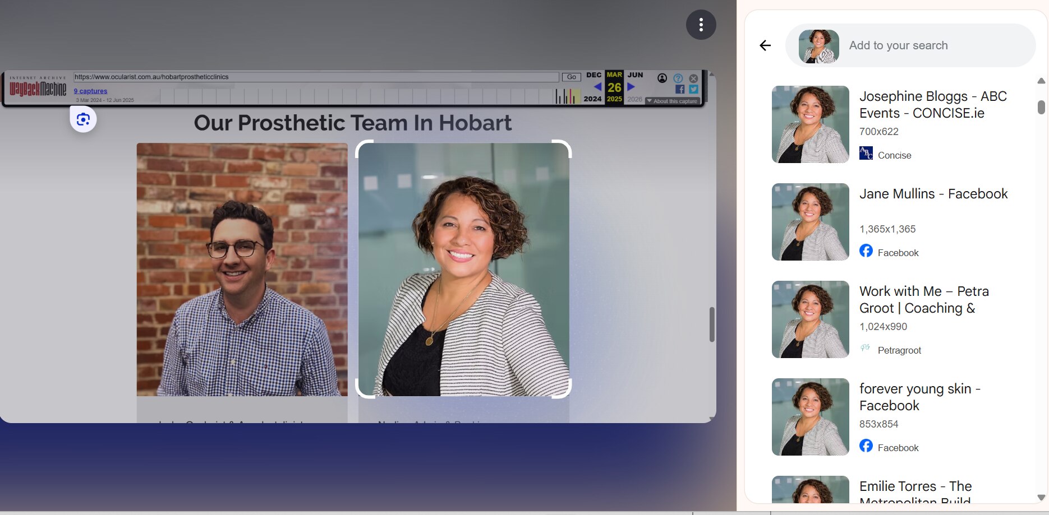The height and width of the screenshot is (515, 1049).
Task: Open Wayback Machine user account icon
Action: click(662, 78)
